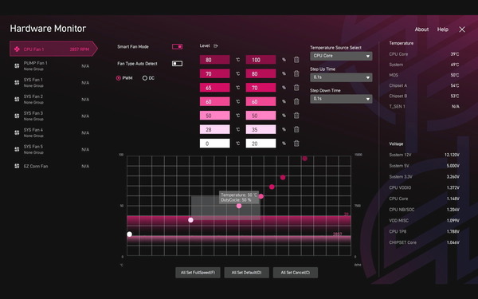Select SYS Fan 1 in fan list
The height and width of the screenshot is (299, 478).
(52, 82)
